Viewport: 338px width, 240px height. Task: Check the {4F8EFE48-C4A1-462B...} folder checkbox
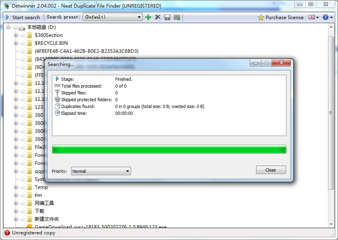tap(23, 51)
